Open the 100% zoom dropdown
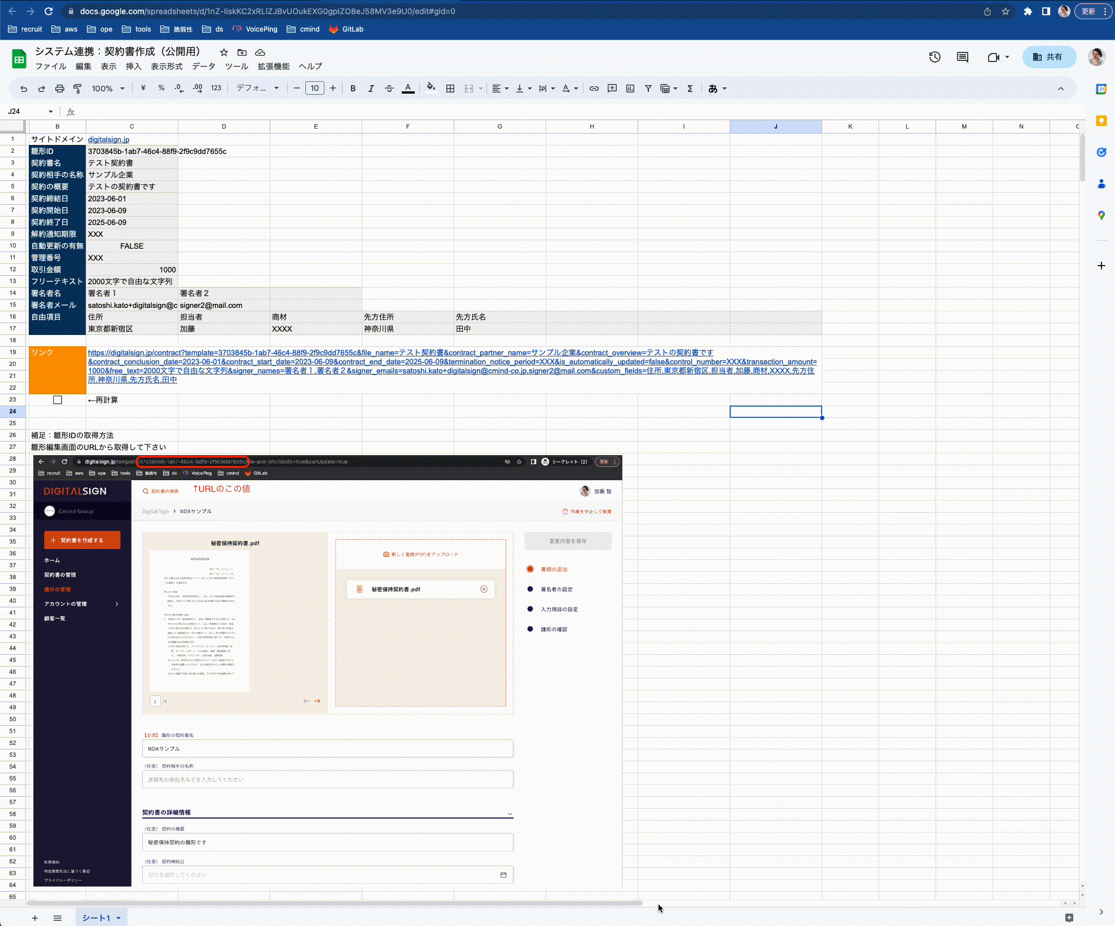The width and height of the screenshot is (1115, 926). coord(108,89)
